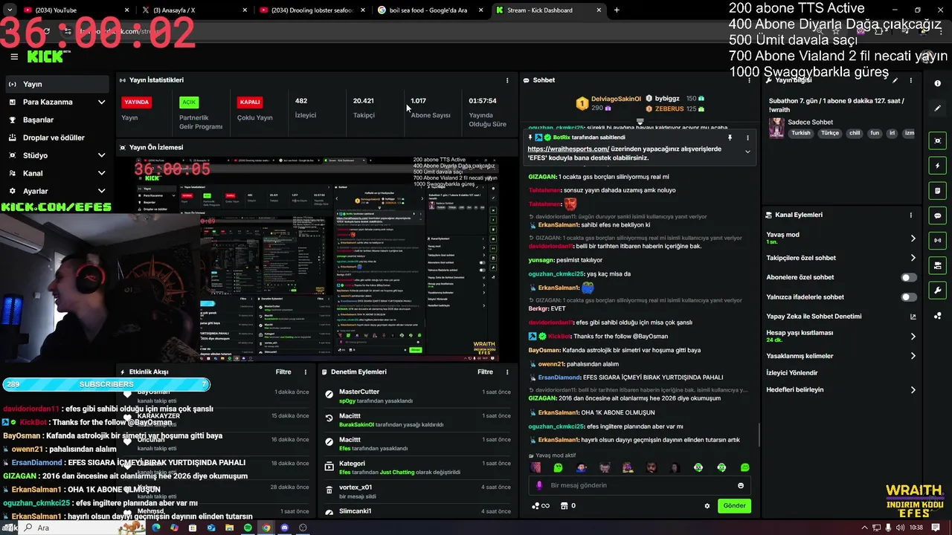Click Filtre in Denetim Eylemleri

tap(485, 372)
